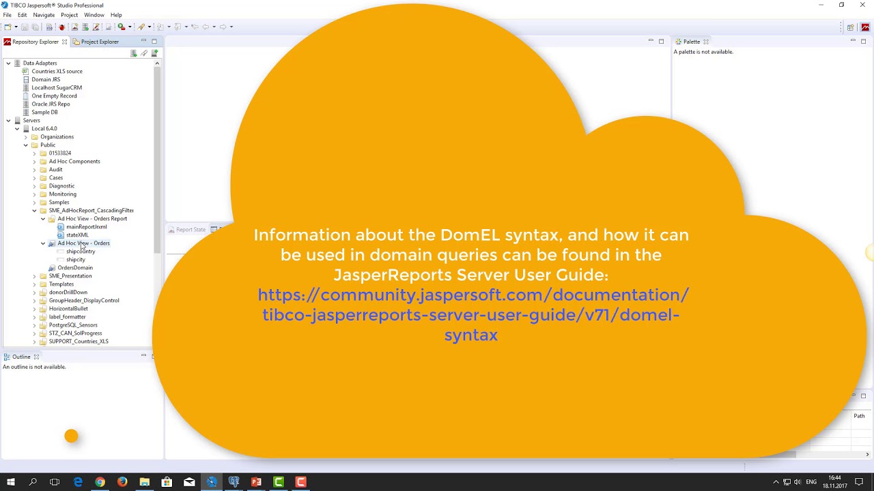874x491 pixels.
Task: Collapse the Ad Hoc View - Orders node
Action: 43,243
